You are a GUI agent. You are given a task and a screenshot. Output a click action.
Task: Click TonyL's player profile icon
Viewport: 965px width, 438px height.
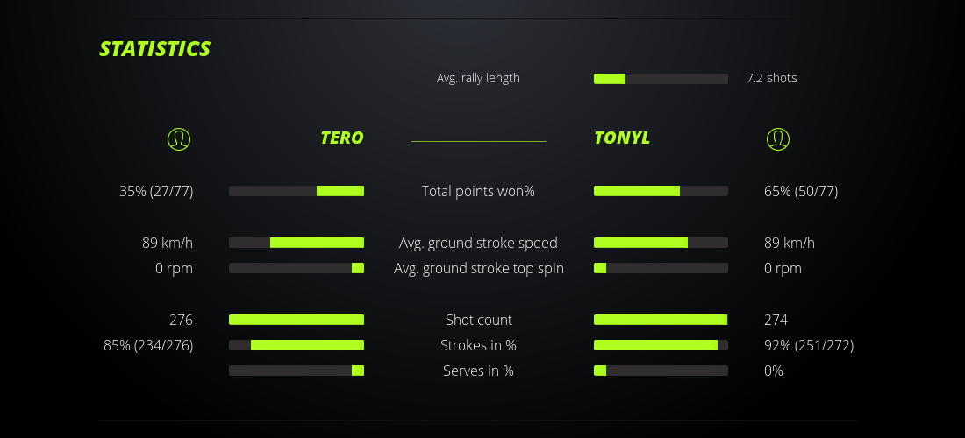[778, 138]
